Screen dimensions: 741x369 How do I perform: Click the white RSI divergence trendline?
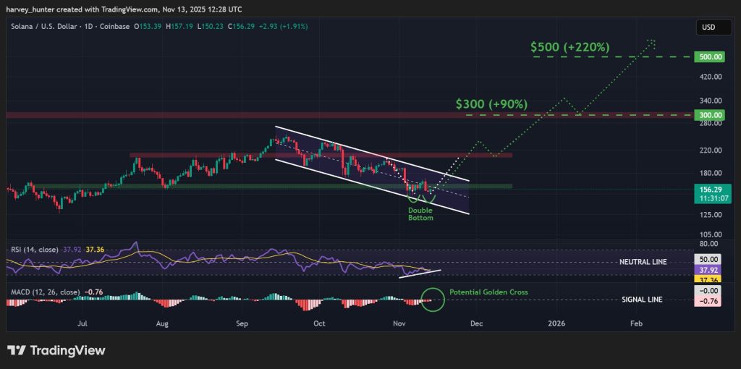420,273
